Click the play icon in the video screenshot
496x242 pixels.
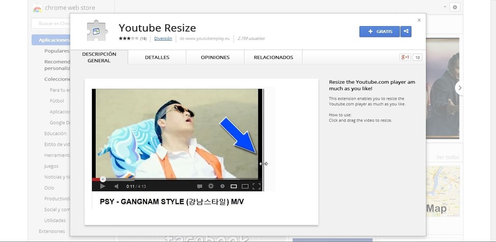pos(102,187)
